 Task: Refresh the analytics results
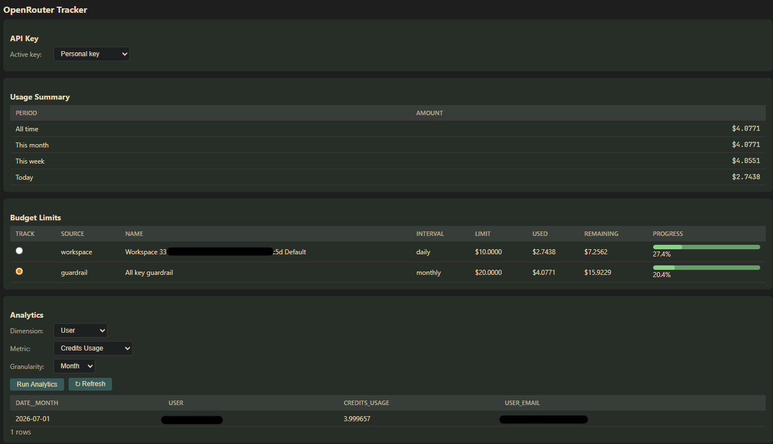(90, 384)
